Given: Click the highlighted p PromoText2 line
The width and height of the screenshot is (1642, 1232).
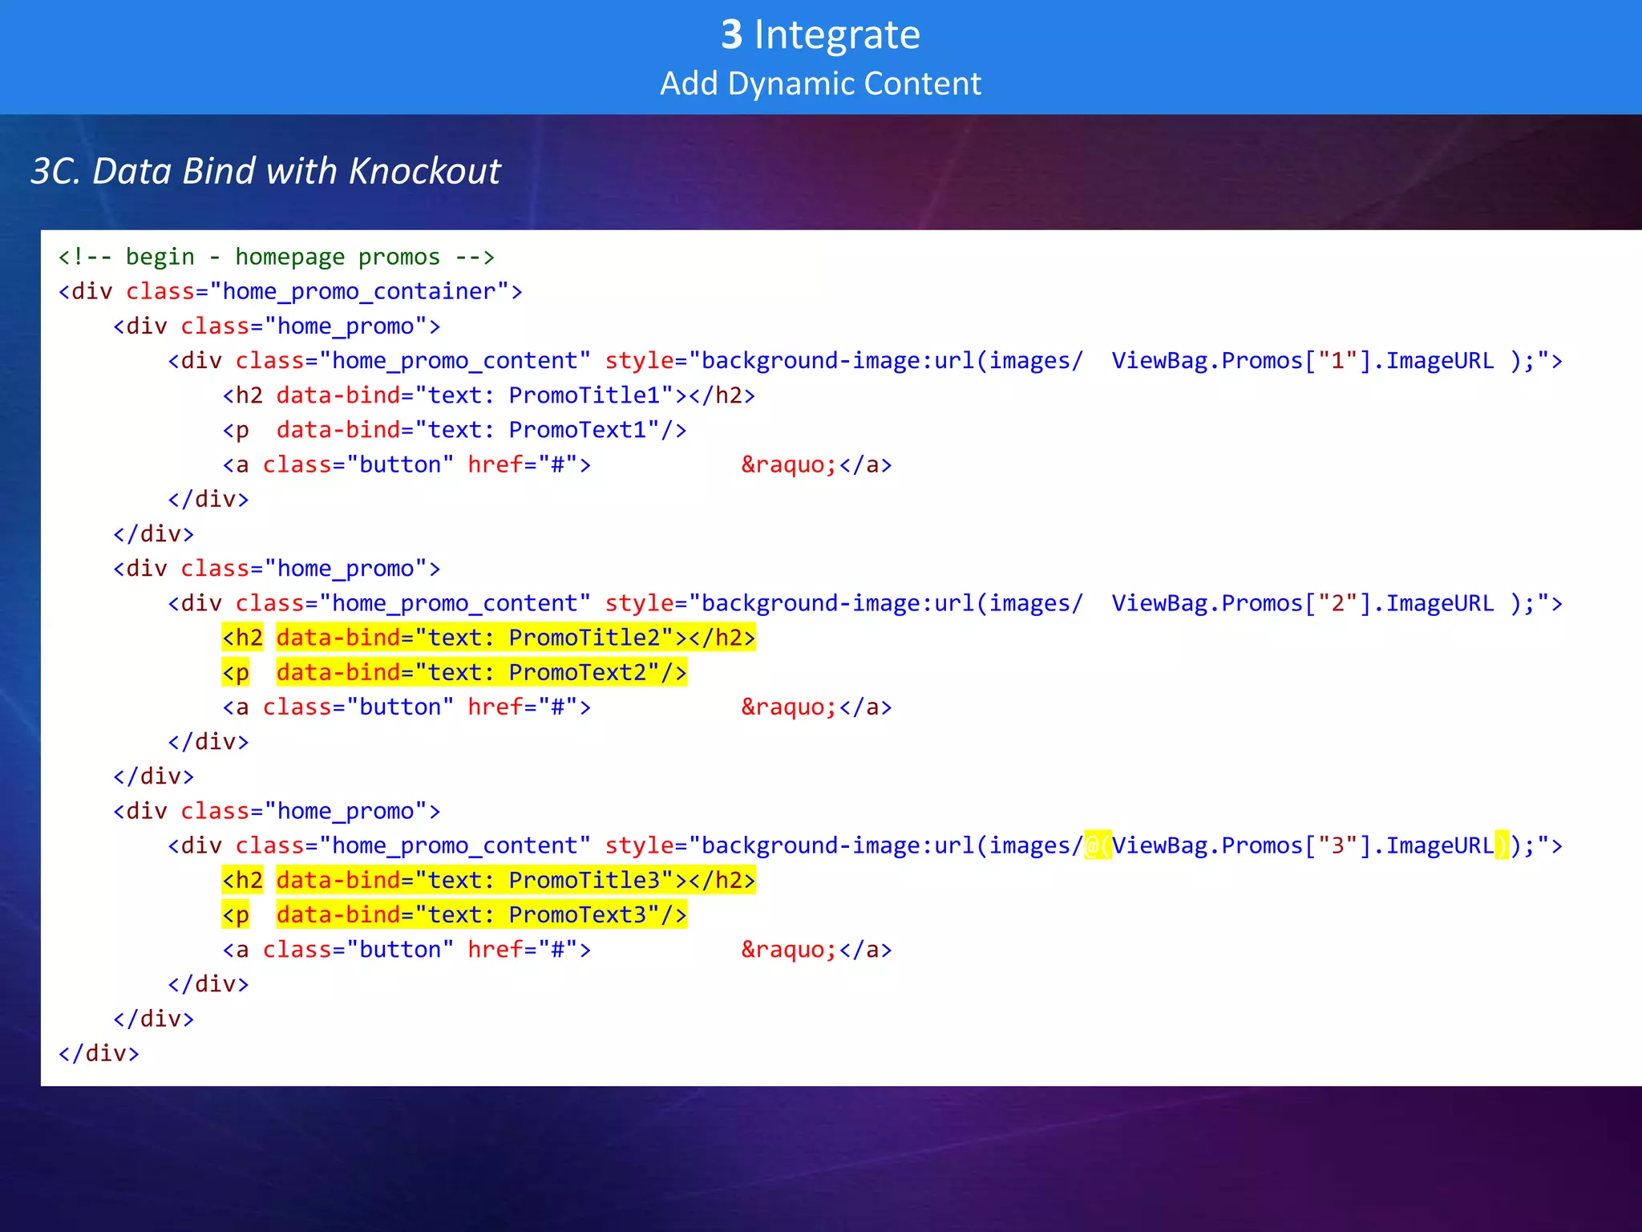Looking at the screenshot, I should pyautogui.click(x=455, y=672).
